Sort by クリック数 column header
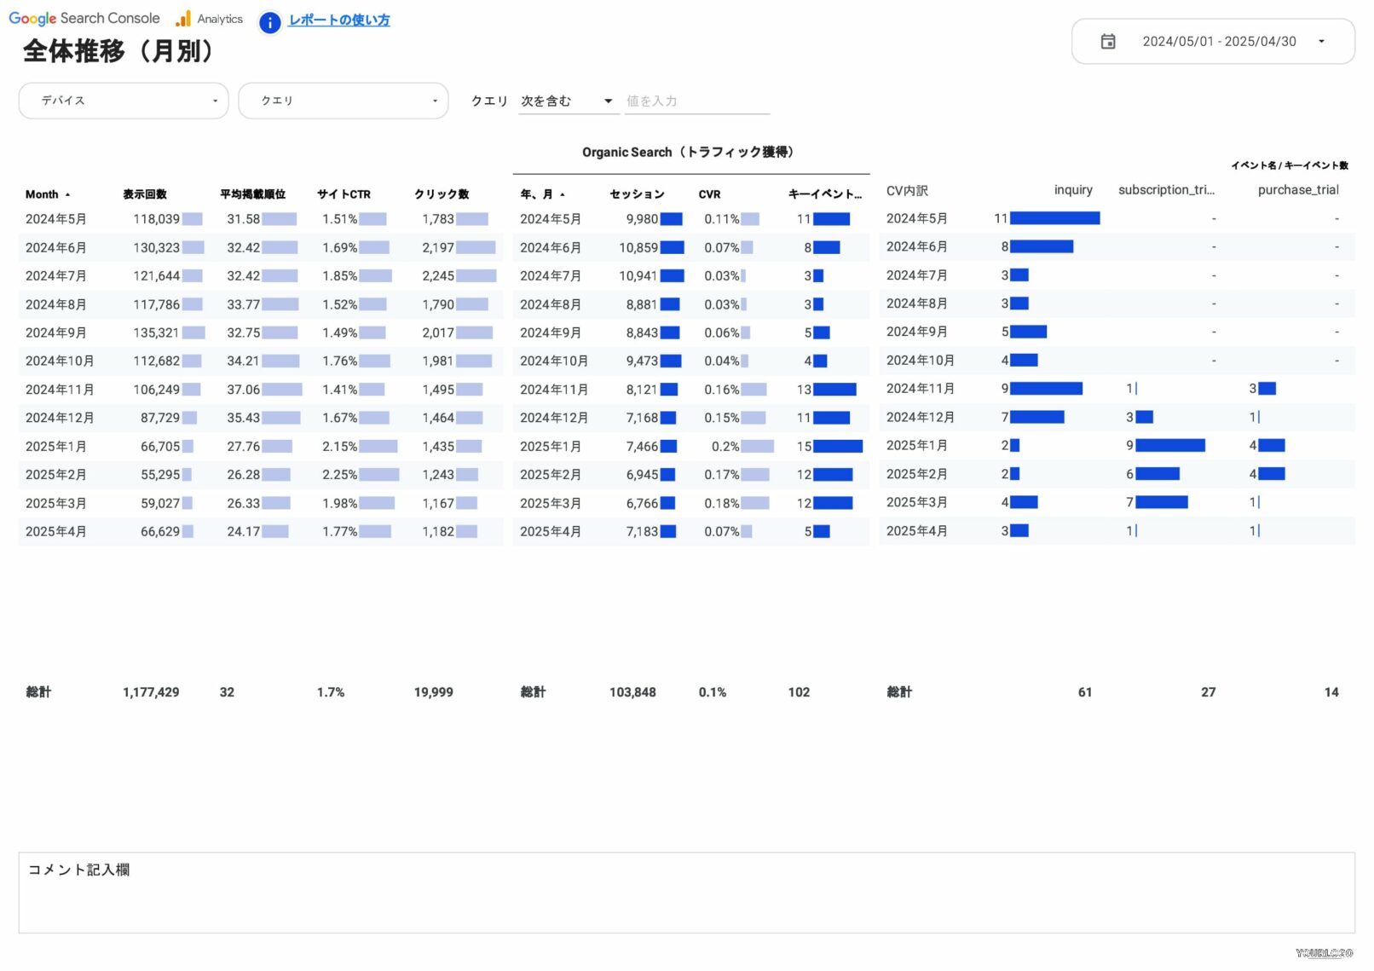Screen dimensions: 1374x971 (442, 194)
